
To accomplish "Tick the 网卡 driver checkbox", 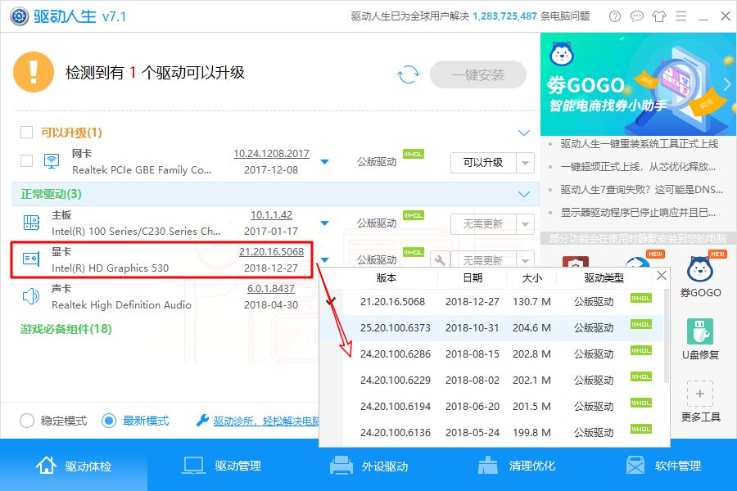I will point(27,161).
